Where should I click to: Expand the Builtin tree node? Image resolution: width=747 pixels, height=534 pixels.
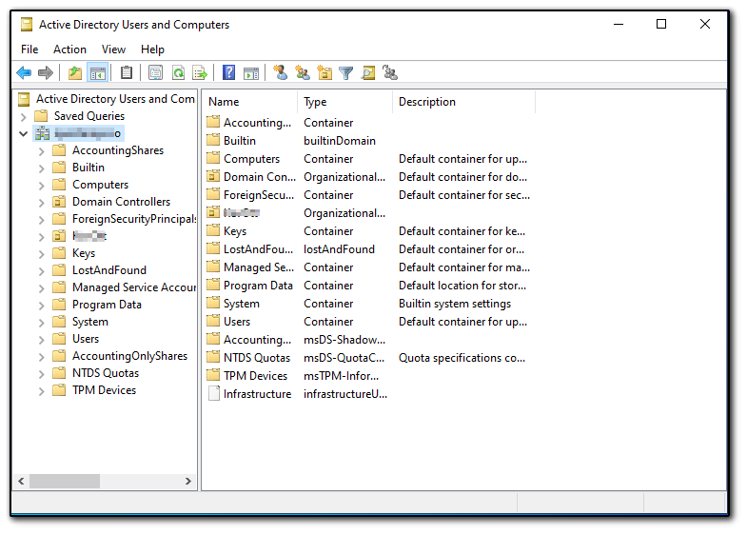tap(42, 168)
